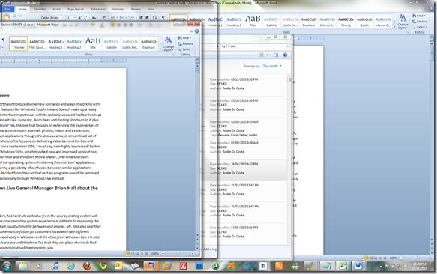Click the Grow Font icon beside the font size
Image resolution: width=437 pixels, height=274 pixels.
click(79, 18)
